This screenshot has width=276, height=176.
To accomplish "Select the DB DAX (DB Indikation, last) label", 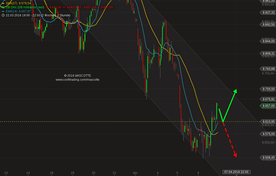I will click(25, 7).
